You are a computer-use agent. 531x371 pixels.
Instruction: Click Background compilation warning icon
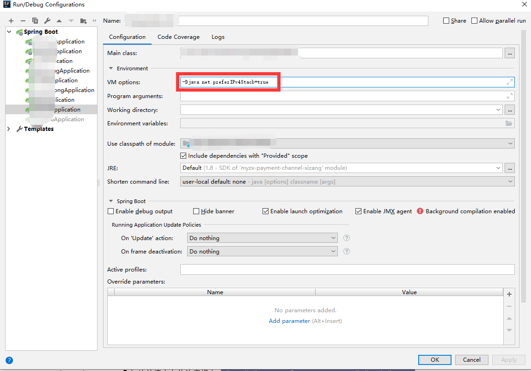tap(420, 211)
